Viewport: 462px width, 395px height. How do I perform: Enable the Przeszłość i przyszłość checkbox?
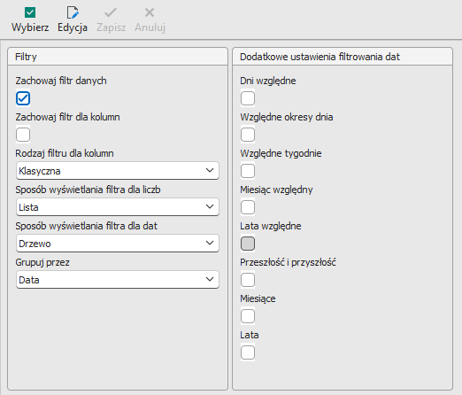[248, 280]
